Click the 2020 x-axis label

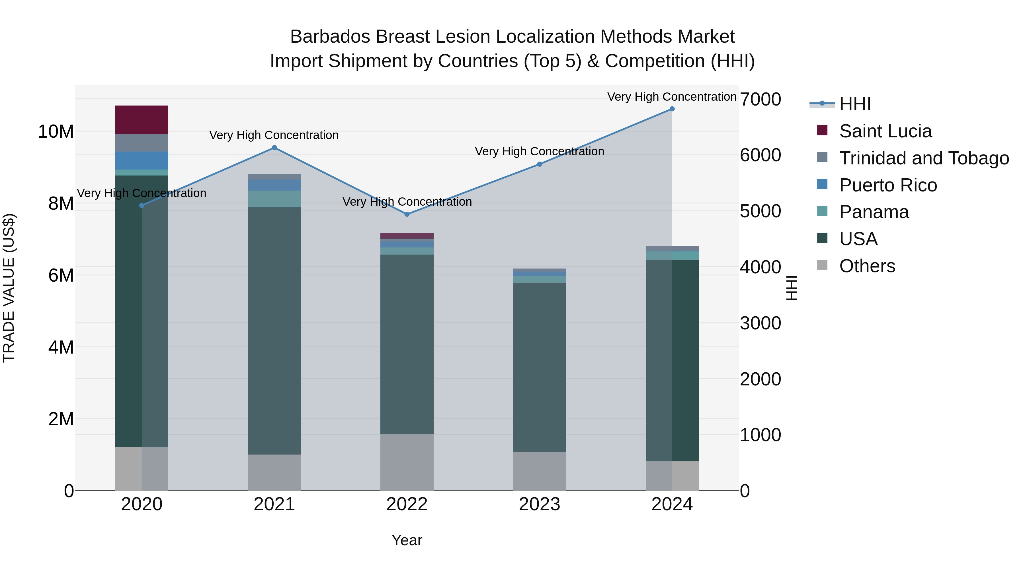[x=142, y=504]
